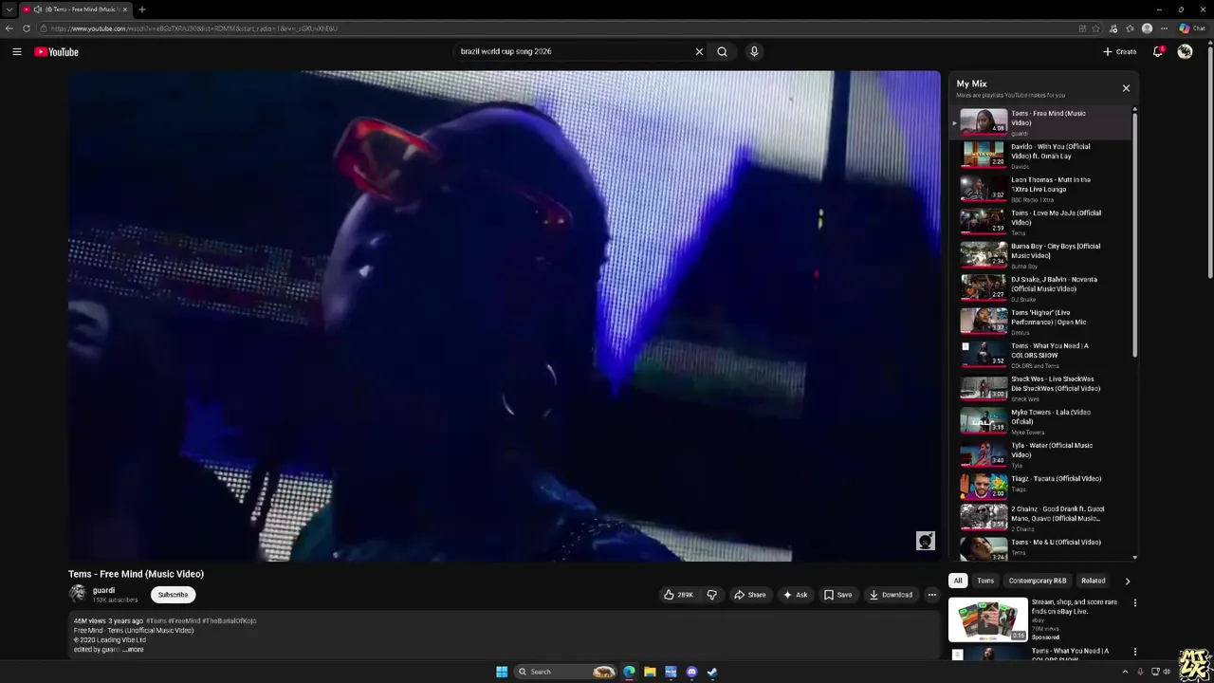Viewport: 1214px width, 683px height.
Task: Close the My Mix playlist panel
Action: tap(1126, 88)
